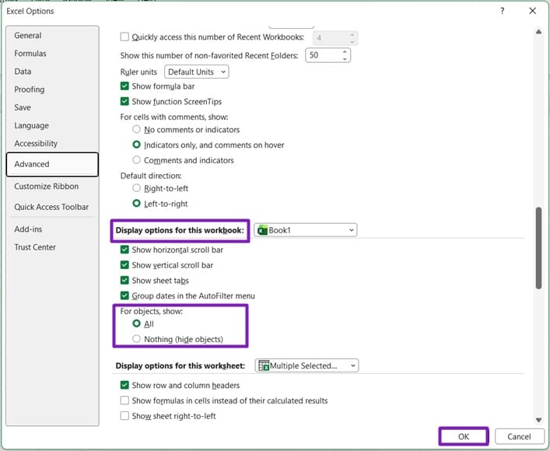Select No comments or indicators
The image size is (550, 451).
136,129
